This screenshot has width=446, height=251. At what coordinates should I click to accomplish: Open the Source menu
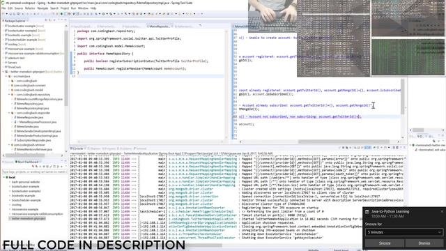[19, 8]
